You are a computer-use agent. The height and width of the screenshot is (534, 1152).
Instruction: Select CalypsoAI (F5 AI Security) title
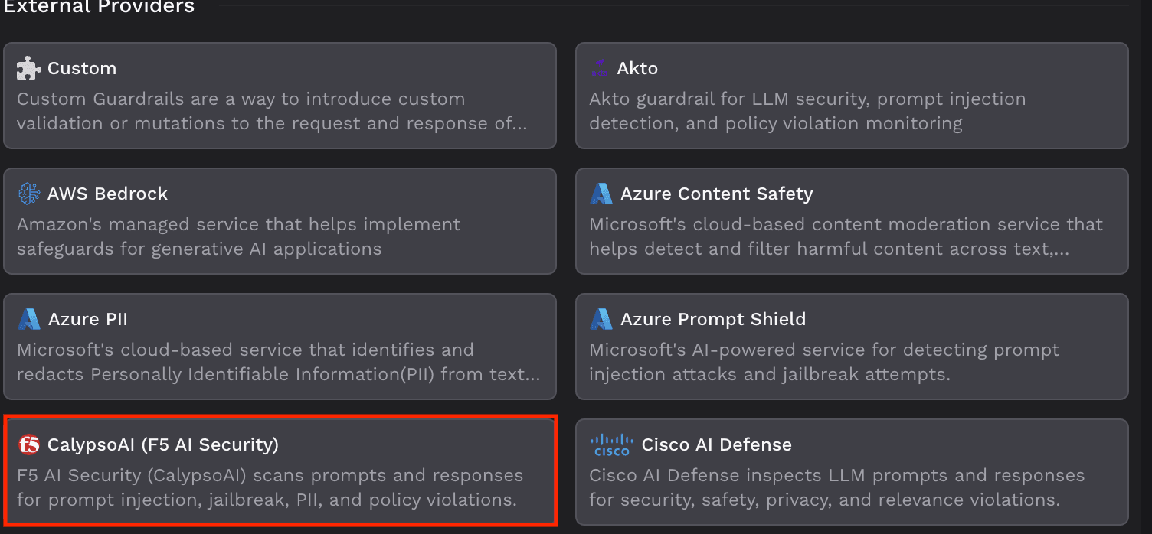[x=163, y=444]
